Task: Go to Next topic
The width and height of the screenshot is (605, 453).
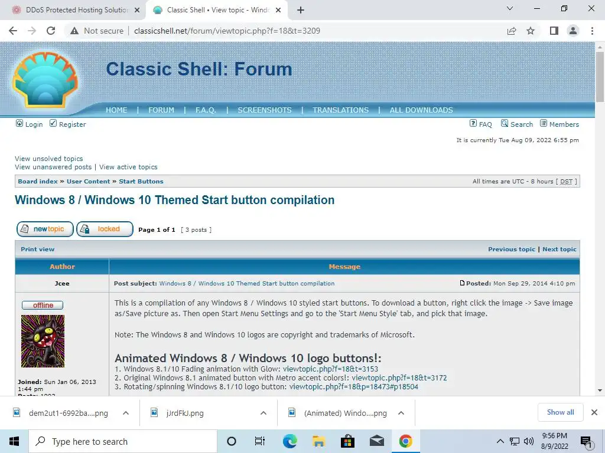Action: point(560,250)
